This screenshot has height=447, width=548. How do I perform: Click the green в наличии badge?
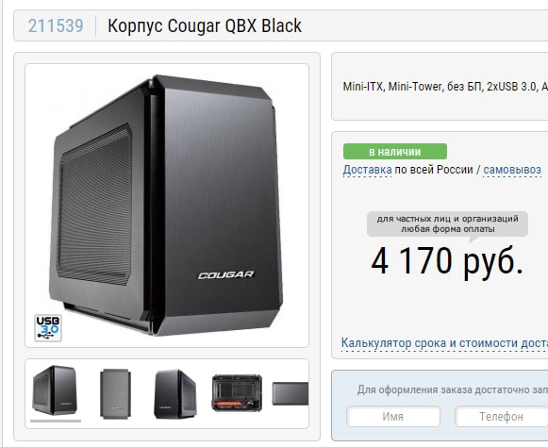point(395,151)
